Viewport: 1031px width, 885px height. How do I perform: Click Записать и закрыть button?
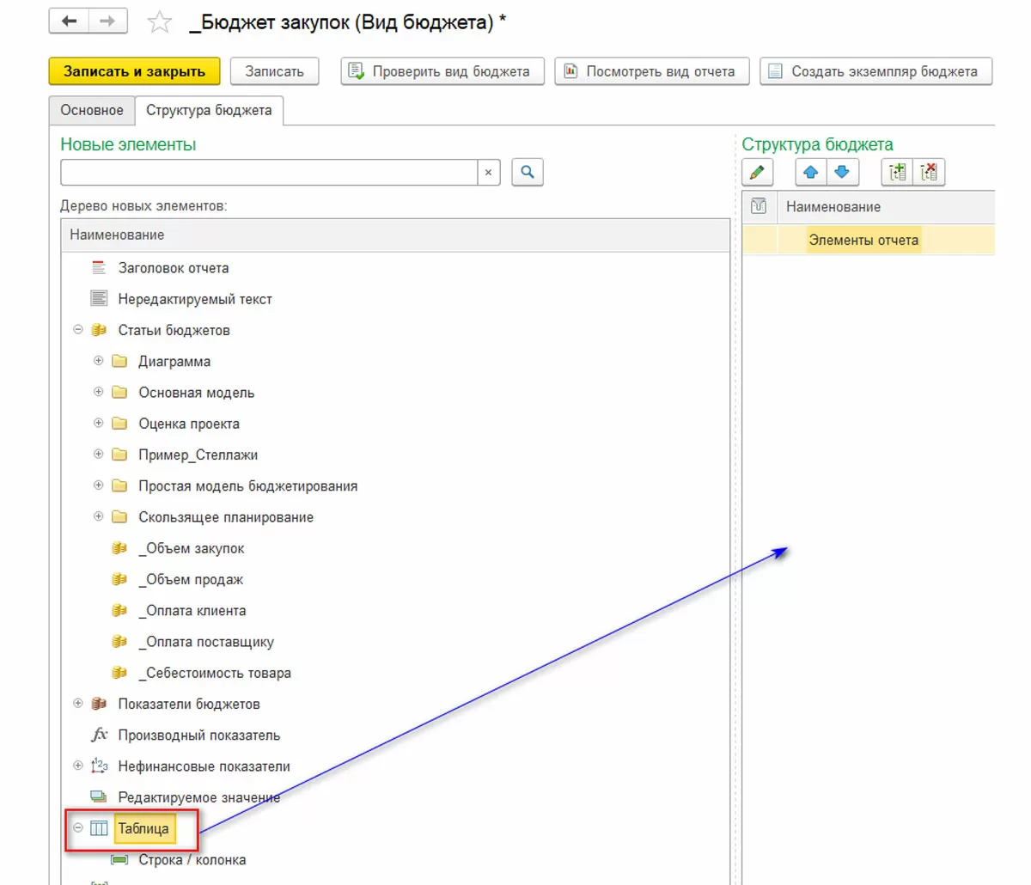(x=134, y=71)
